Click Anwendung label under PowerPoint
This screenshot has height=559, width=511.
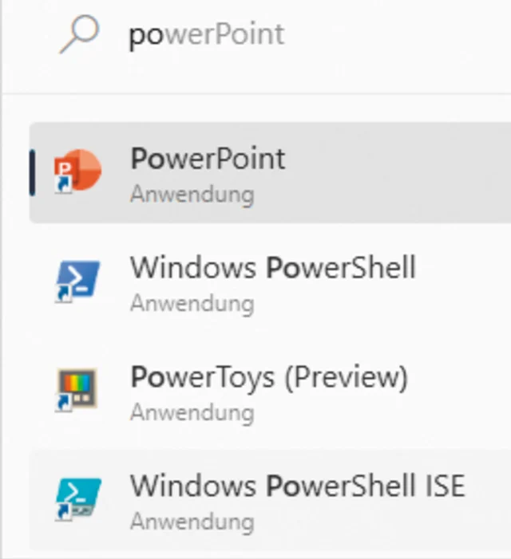click(192, 194)
